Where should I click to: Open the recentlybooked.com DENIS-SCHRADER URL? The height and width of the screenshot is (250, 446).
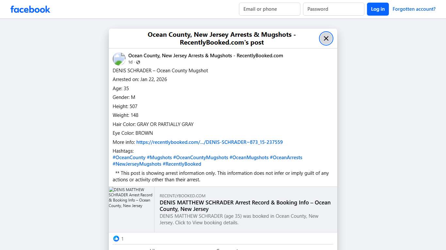[209, 142]
